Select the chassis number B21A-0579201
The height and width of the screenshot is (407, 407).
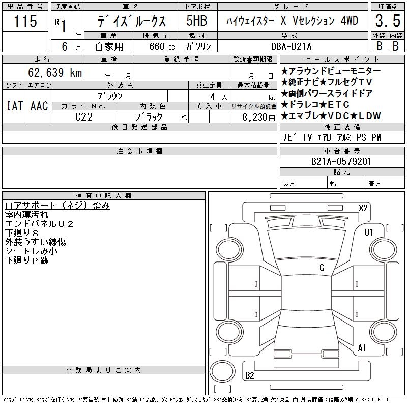tap(341, 161)
